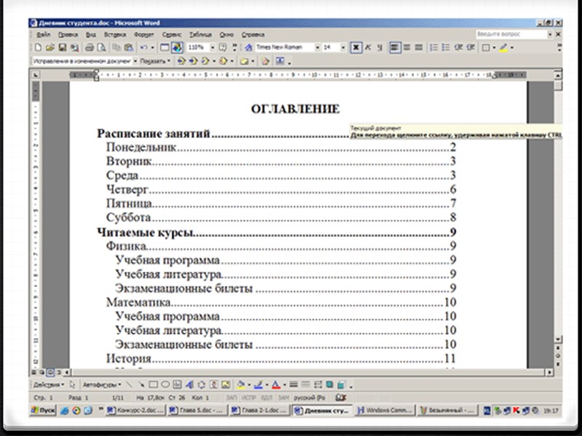
Task: Open the Показать dropdown in reviewing toolbar
Action: (155, 61)
